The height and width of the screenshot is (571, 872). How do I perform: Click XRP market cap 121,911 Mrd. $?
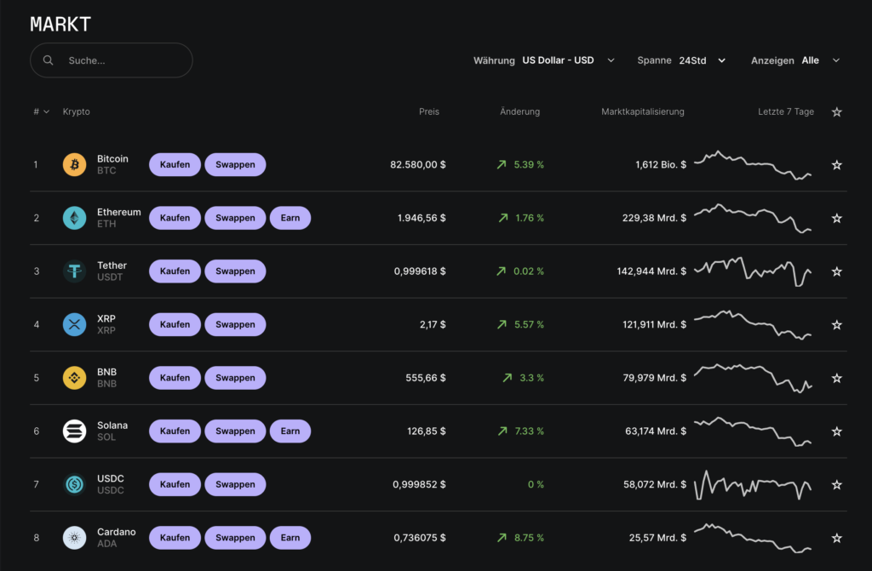tap(655, 325)
